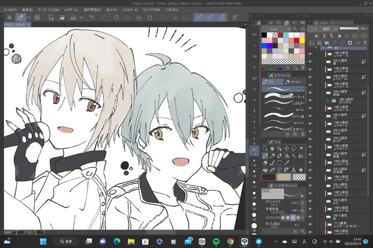Viewport: 373px width, 248px height.
Task: Adjust the layer opacity slider
Action: pyautogui.click(x=349, y=28)
